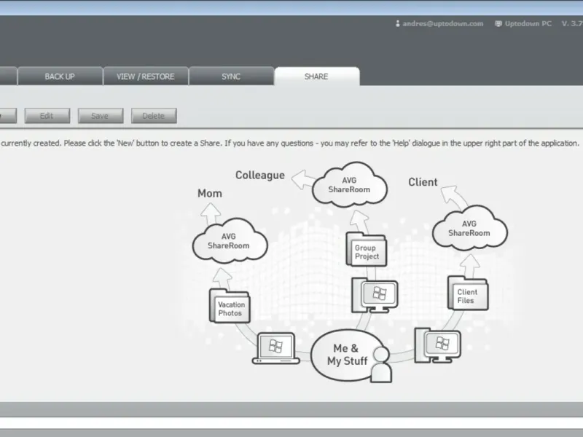Click the AVG ShareRoom cloud below Mom

[230, 240]
